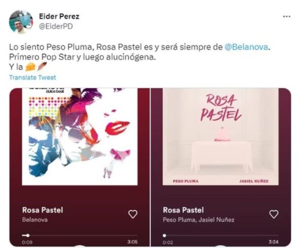The height and width of the screenshot is (248, 303).
Task: Click the Peso Pluma song progress slider knob
Action: (x=164, y=235)
